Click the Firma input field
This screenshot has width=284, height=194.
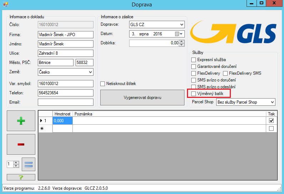coord(66,35)
